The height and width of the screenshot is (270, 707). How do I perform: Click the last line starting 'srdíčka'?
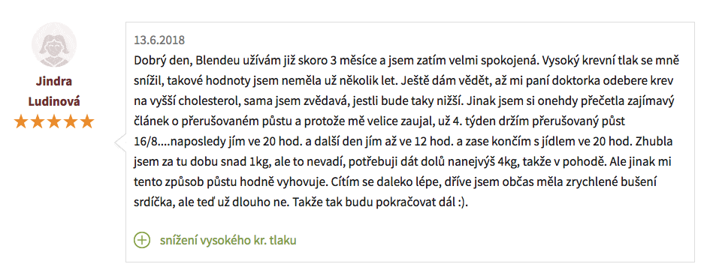[x=301, y=203]
